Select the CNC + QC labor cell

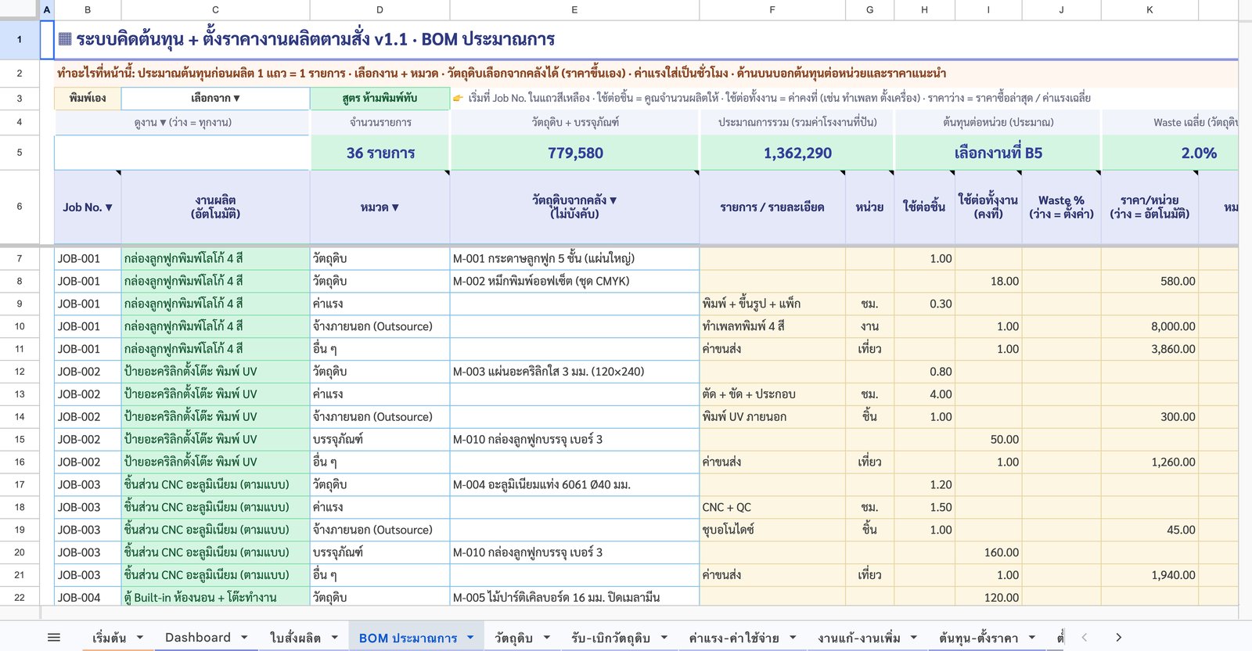pyautogui.click(x=772, y=507)
